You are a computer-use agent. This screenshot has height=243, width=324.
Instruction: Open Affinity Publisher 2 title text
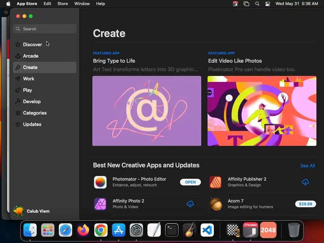click(247, 179)
